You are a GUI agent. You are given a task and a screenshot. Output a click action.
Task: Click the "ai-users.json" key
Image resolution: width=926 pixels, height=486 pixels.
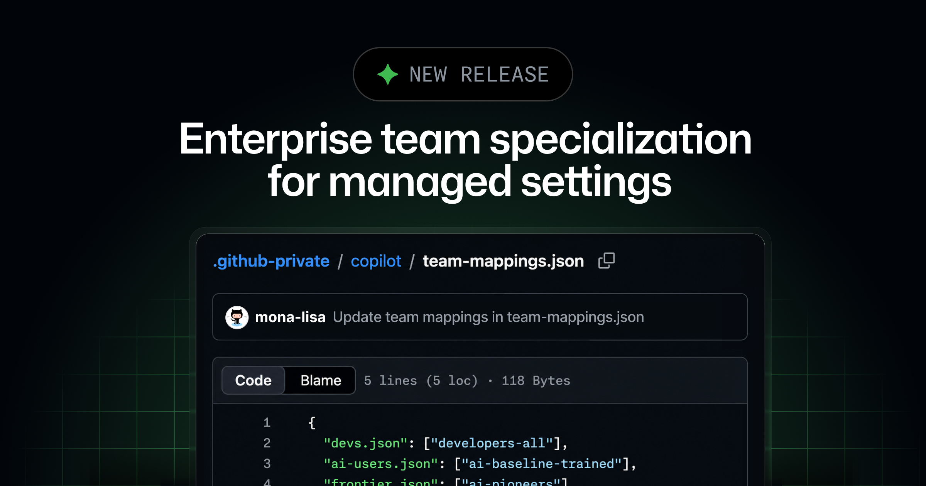coord(381,464)
